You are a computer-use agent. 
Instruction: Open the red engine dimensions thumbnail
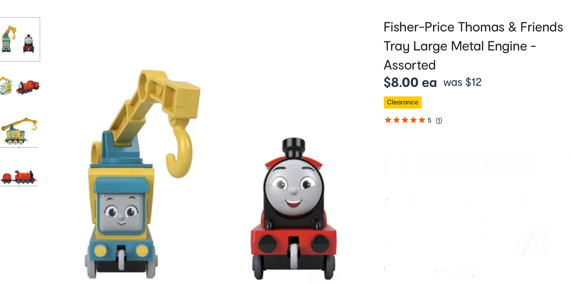(19, 178)
